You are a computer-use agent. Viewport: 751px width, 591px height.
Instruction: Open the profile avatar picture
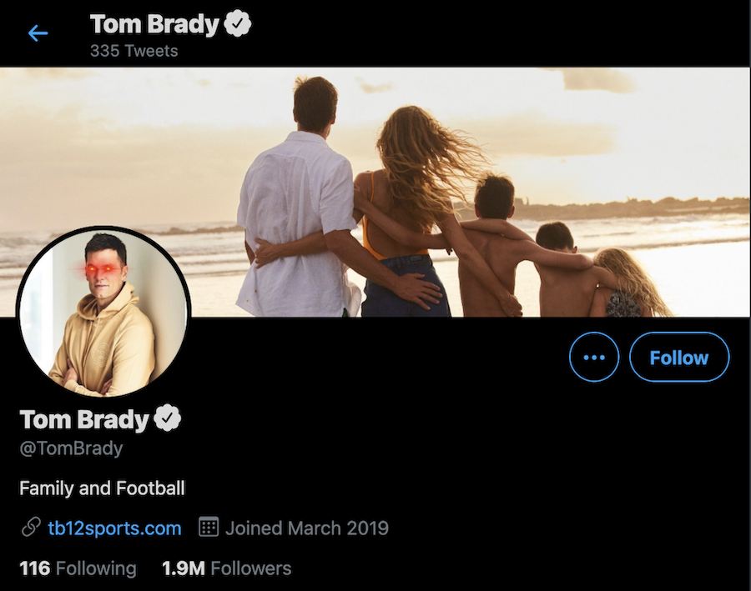(103, 313)
